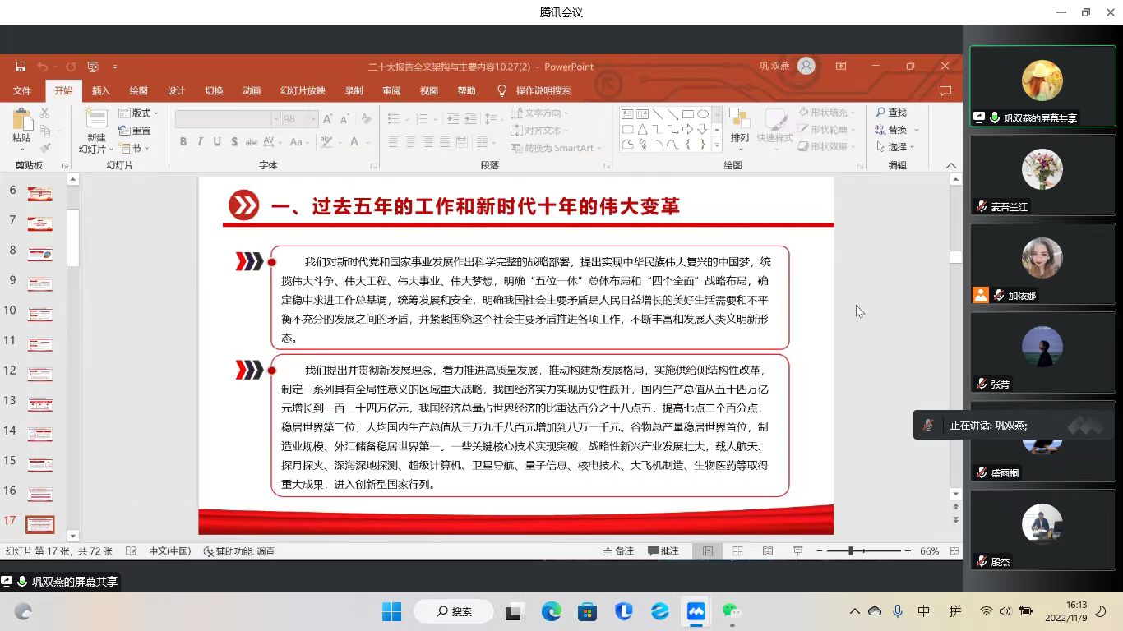This screenshot has height=631, width=1123.
Task: Click the Find (查找) icon button
Action: (891, 113)
